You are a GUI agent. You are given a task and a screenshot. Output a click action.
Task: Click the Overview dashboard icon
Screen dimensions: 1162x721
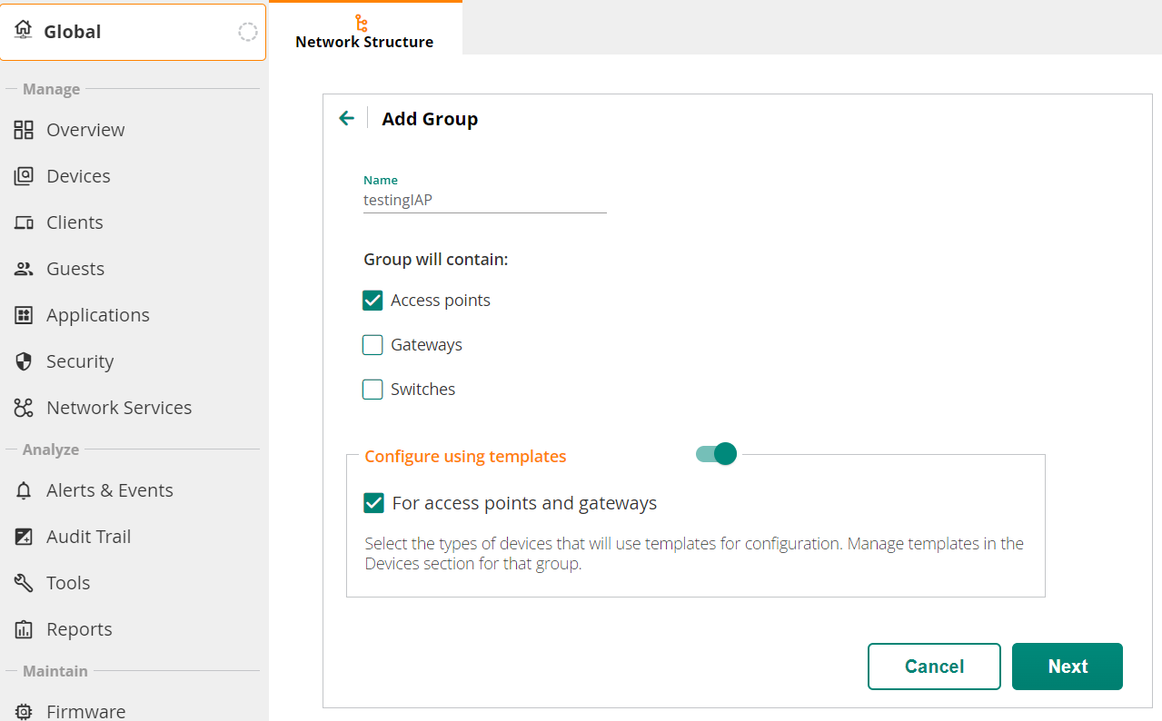click(24, 130)
